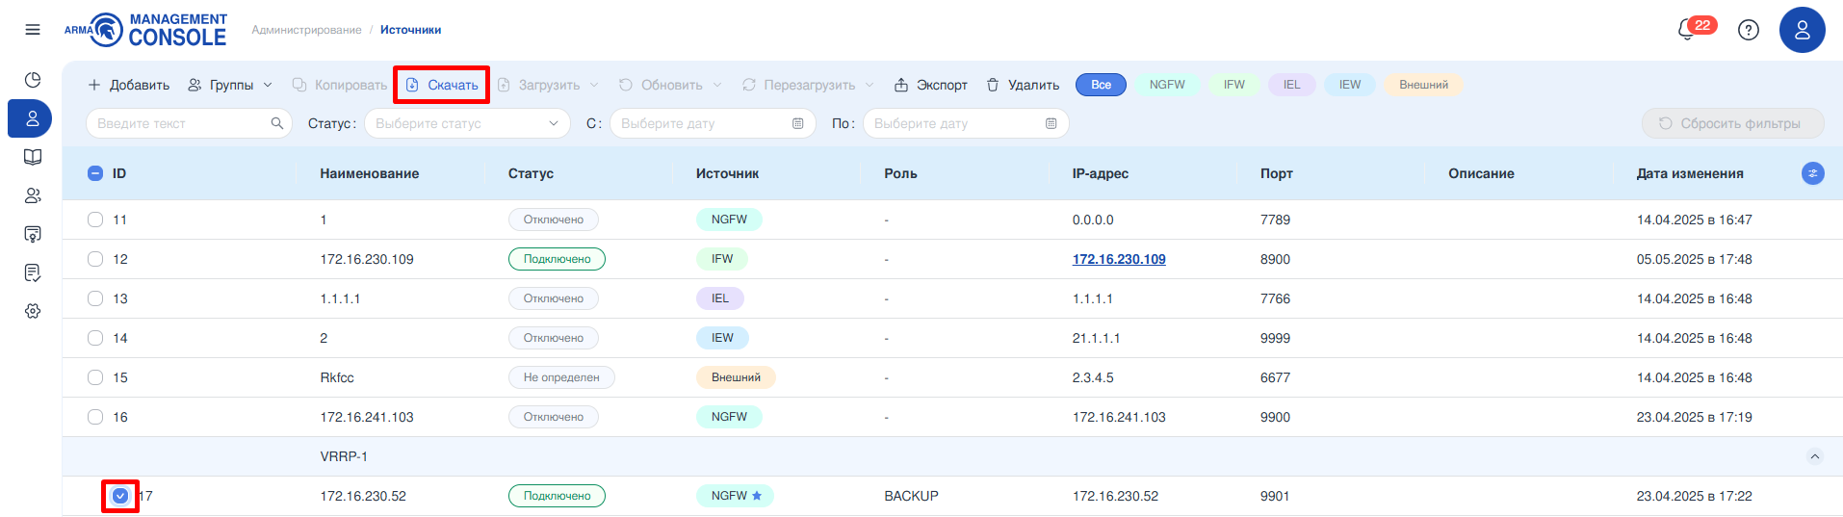Open the book icon in sidebar
This screenshot has width=1843, height=517.
pyautogui.click(x=33, y=157)
